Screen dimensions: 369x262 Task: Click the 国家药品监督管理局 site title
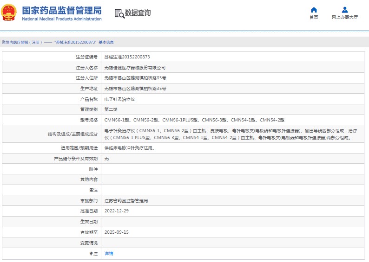coord(62,11)
